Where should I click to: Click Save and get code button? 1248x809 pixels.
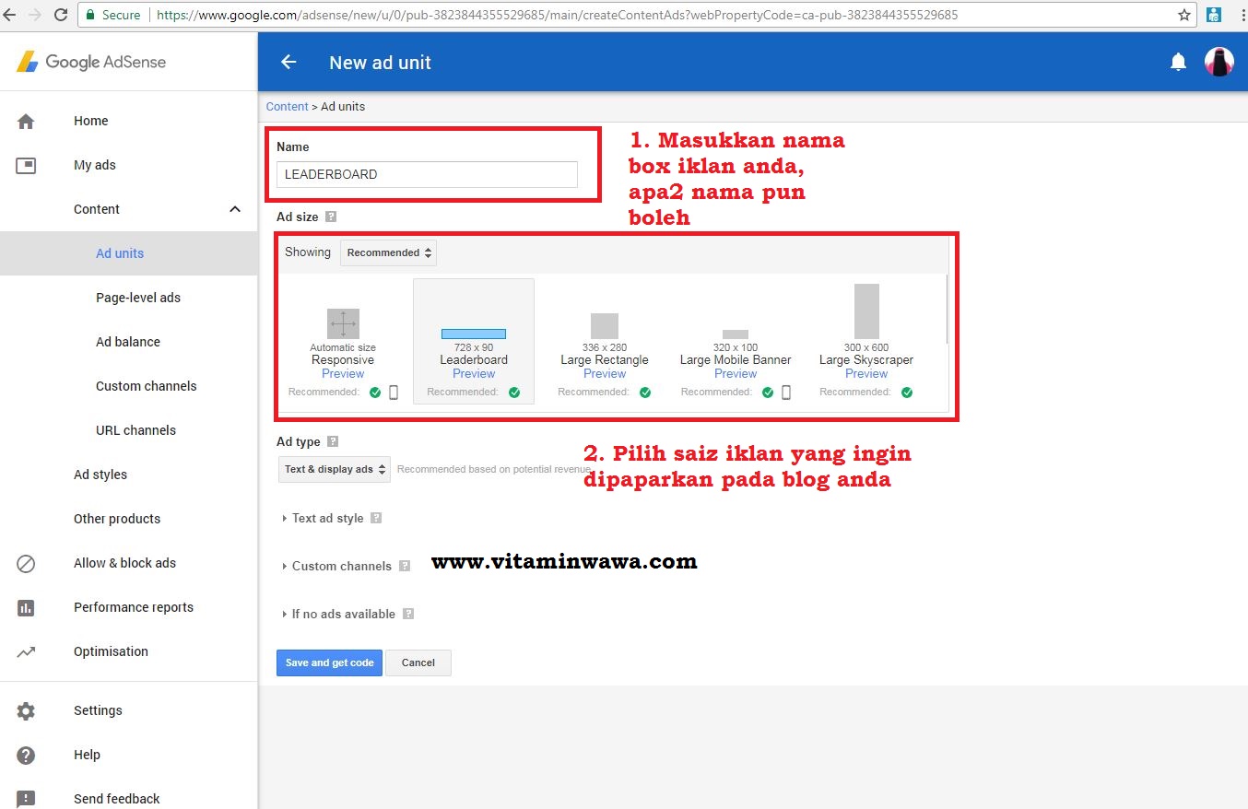point(329,662)
